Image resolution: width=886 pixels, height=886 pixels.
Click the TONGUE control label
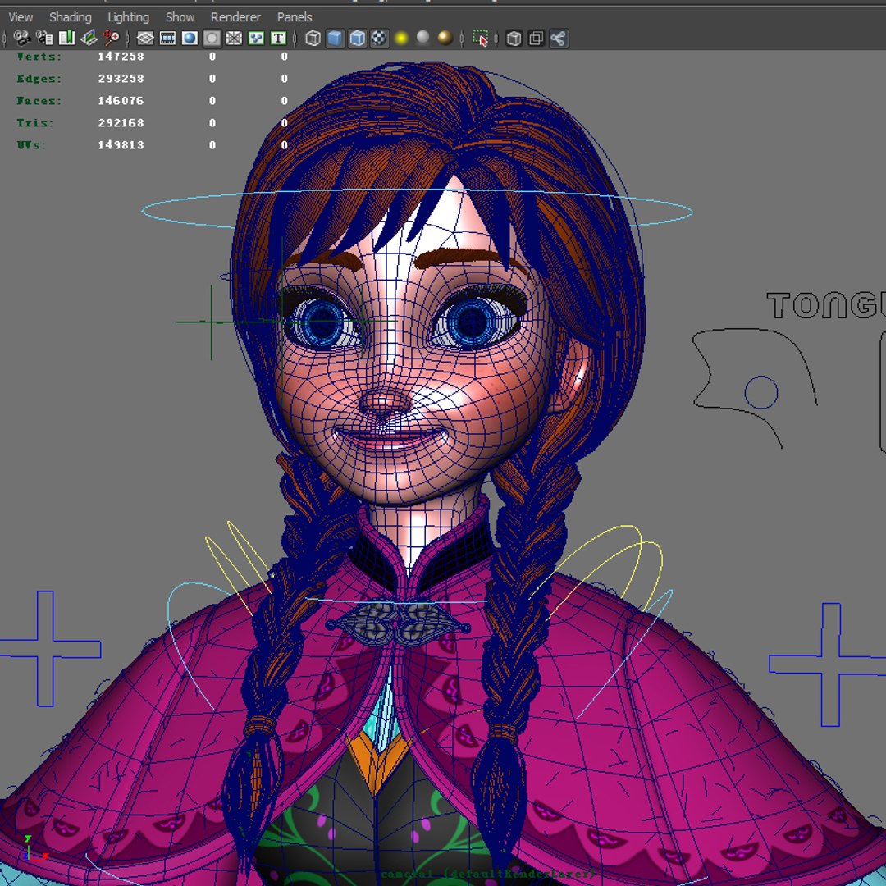(826, 306)
